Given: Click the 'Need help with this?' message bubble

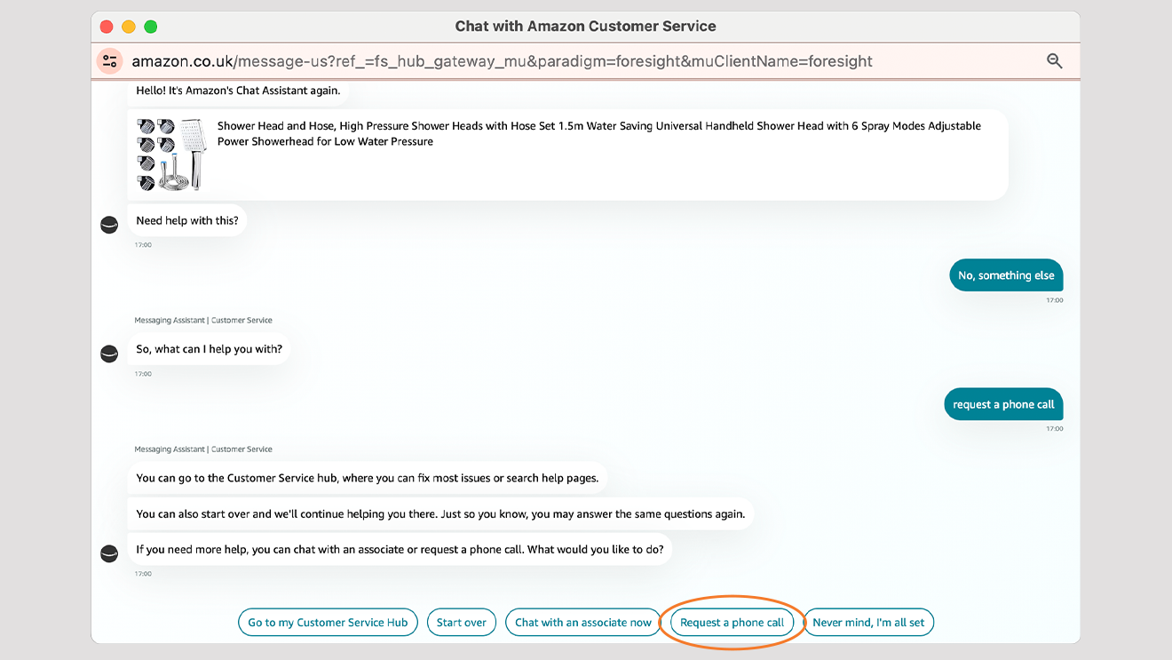Looking at the screenshot, I should click(187, 220).
